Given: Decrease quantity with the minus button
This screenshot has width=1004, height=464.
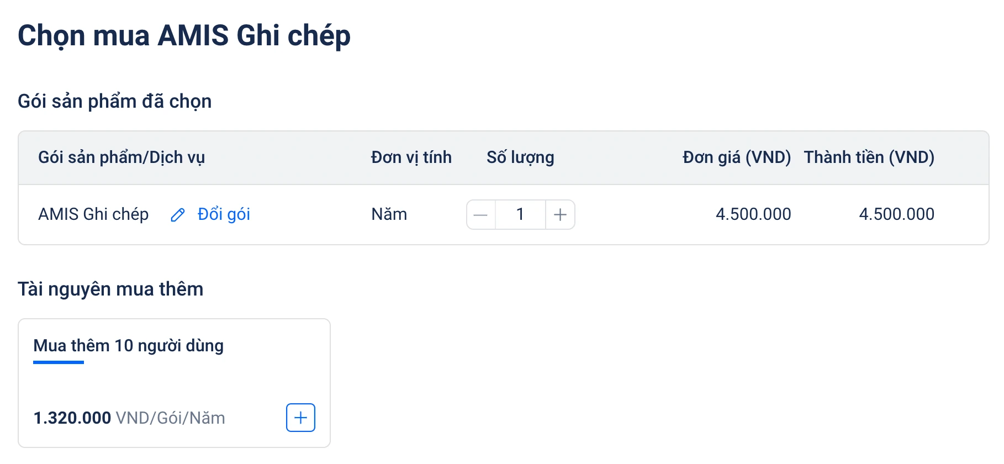Looking at the screenshot, I should 481,215.
